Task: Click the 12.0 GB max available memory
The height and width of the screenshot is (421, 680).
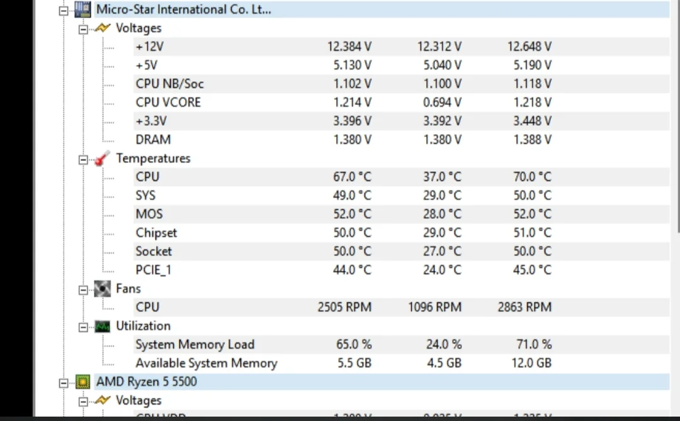Action: coord(531,363)
